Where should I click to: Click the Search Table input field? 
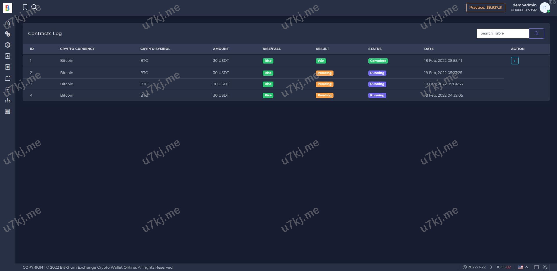pos(502,33)
